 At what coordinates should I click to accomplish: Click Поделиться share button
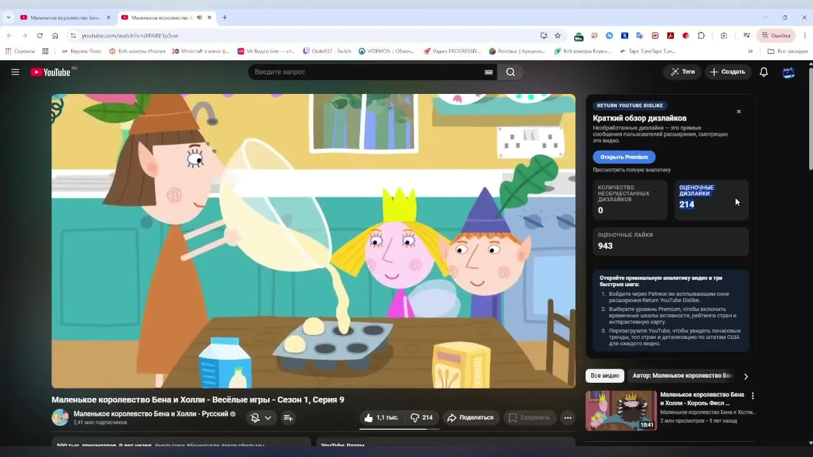(x=470, y=418)
